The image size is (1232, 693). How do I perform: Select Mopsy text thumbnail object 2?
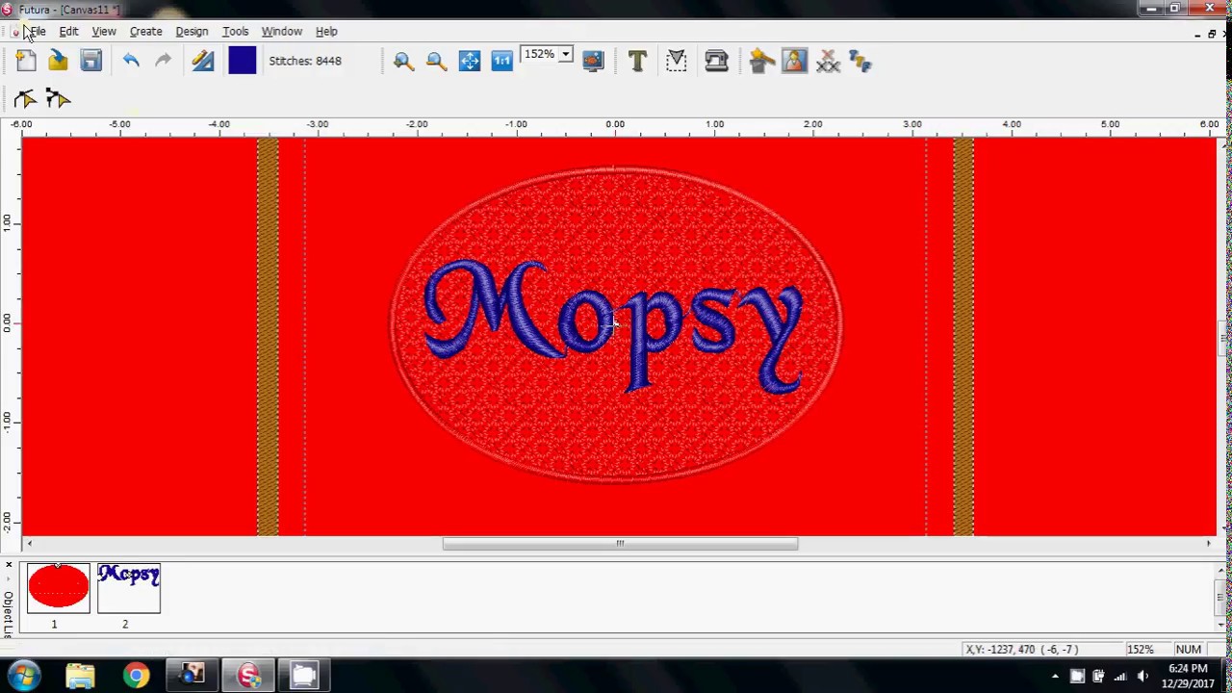click(x=129, y=588)
